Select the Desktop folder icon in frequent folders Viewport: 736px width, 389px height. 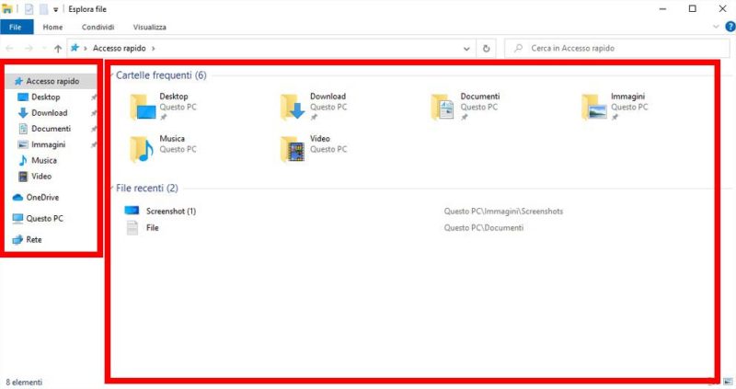click(143, 107)
